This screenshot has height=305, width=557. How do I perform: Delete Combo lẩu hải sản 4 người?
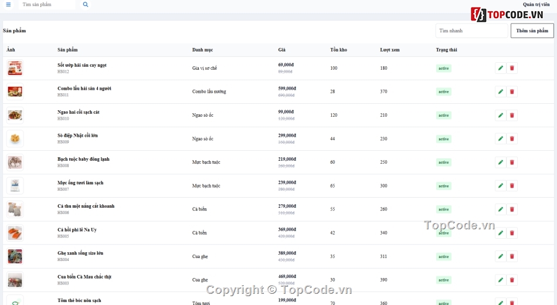(x=512, y=91)
